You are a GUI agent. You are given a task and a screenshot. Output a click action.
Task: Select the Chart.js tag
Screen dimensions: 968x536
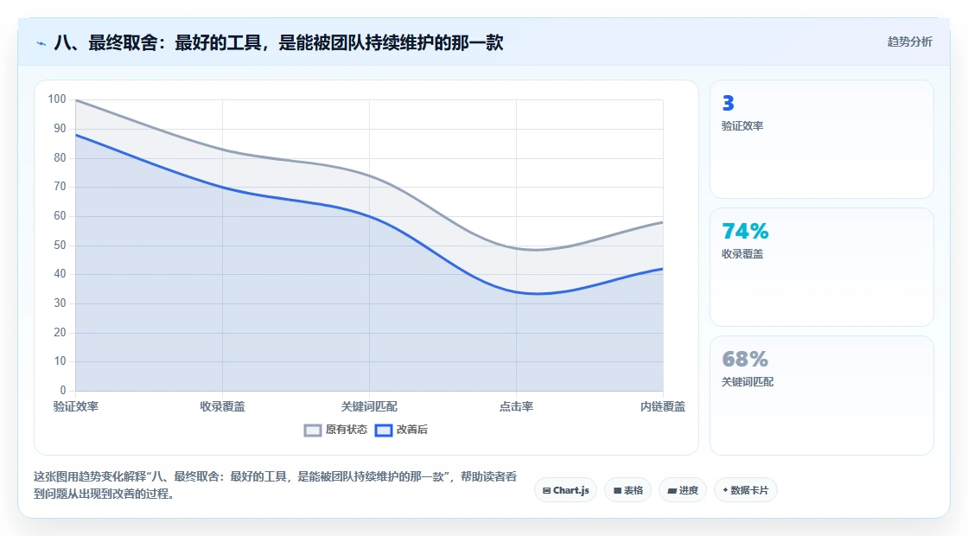(565, 490)
